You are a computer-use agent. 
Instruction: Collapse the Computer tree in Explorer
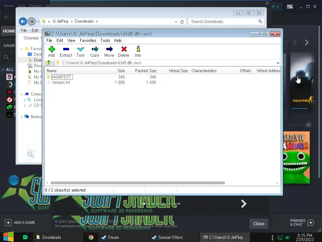pyautogui.click(x=22, y=94)
